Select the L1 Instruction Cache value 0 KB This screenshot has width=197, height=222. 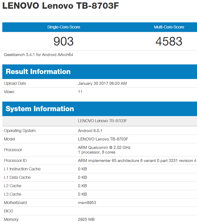[x=82, y=169]
